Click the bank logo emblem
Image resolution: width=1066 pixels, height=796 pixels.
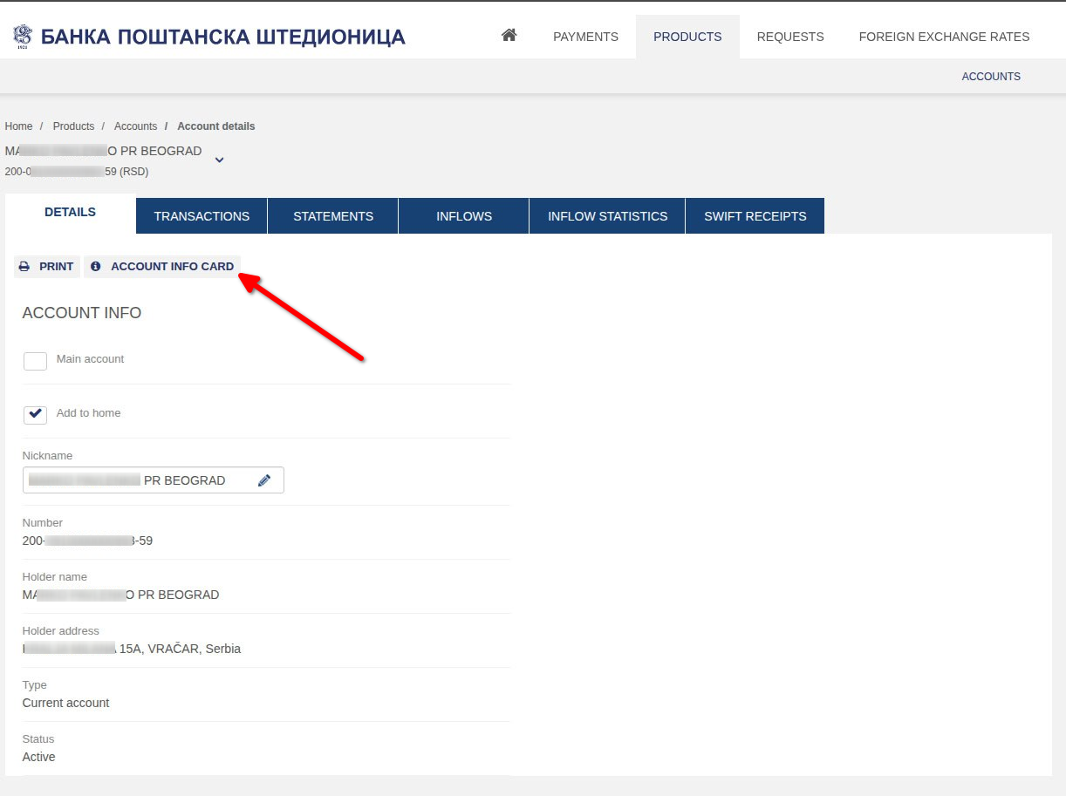pos(23,37)
